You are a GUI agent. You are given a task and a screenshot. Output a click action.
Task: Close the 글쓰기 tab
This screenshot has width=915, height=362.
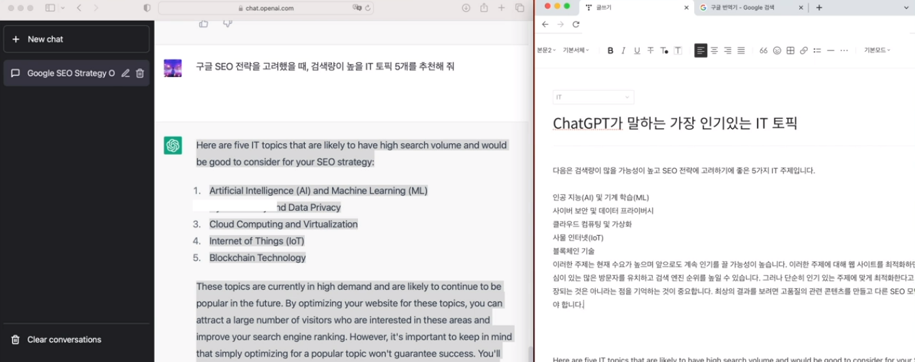click(687, 7)
